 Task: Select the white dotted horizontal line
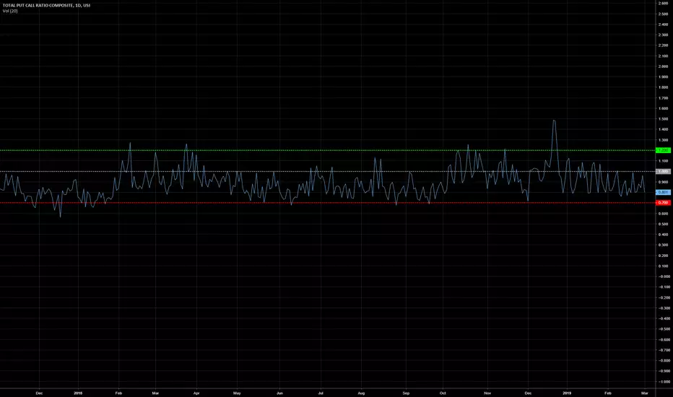328,171
